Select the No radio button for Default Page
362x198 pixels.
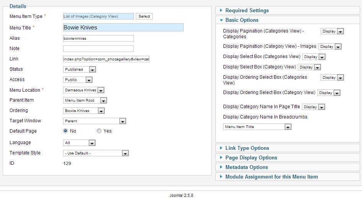click(65, 131)
